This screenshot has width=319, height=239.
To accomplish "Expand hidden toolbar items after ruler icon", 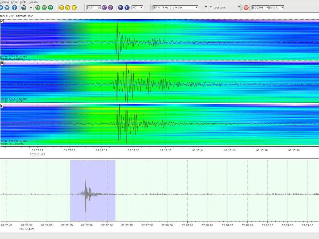I will click(31, 7).
